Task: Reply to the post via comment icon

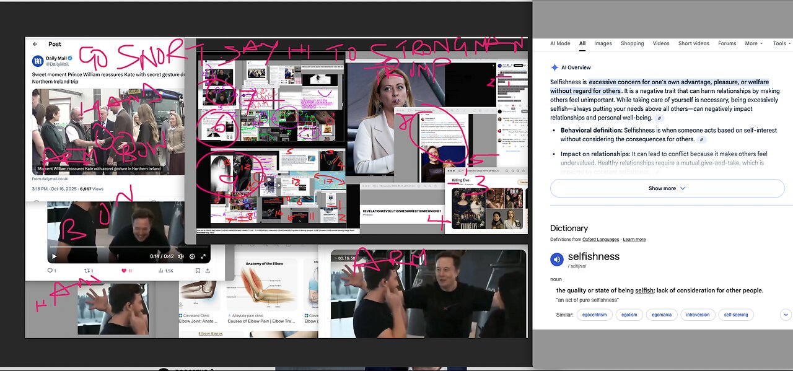Action: tap(51, 271)
